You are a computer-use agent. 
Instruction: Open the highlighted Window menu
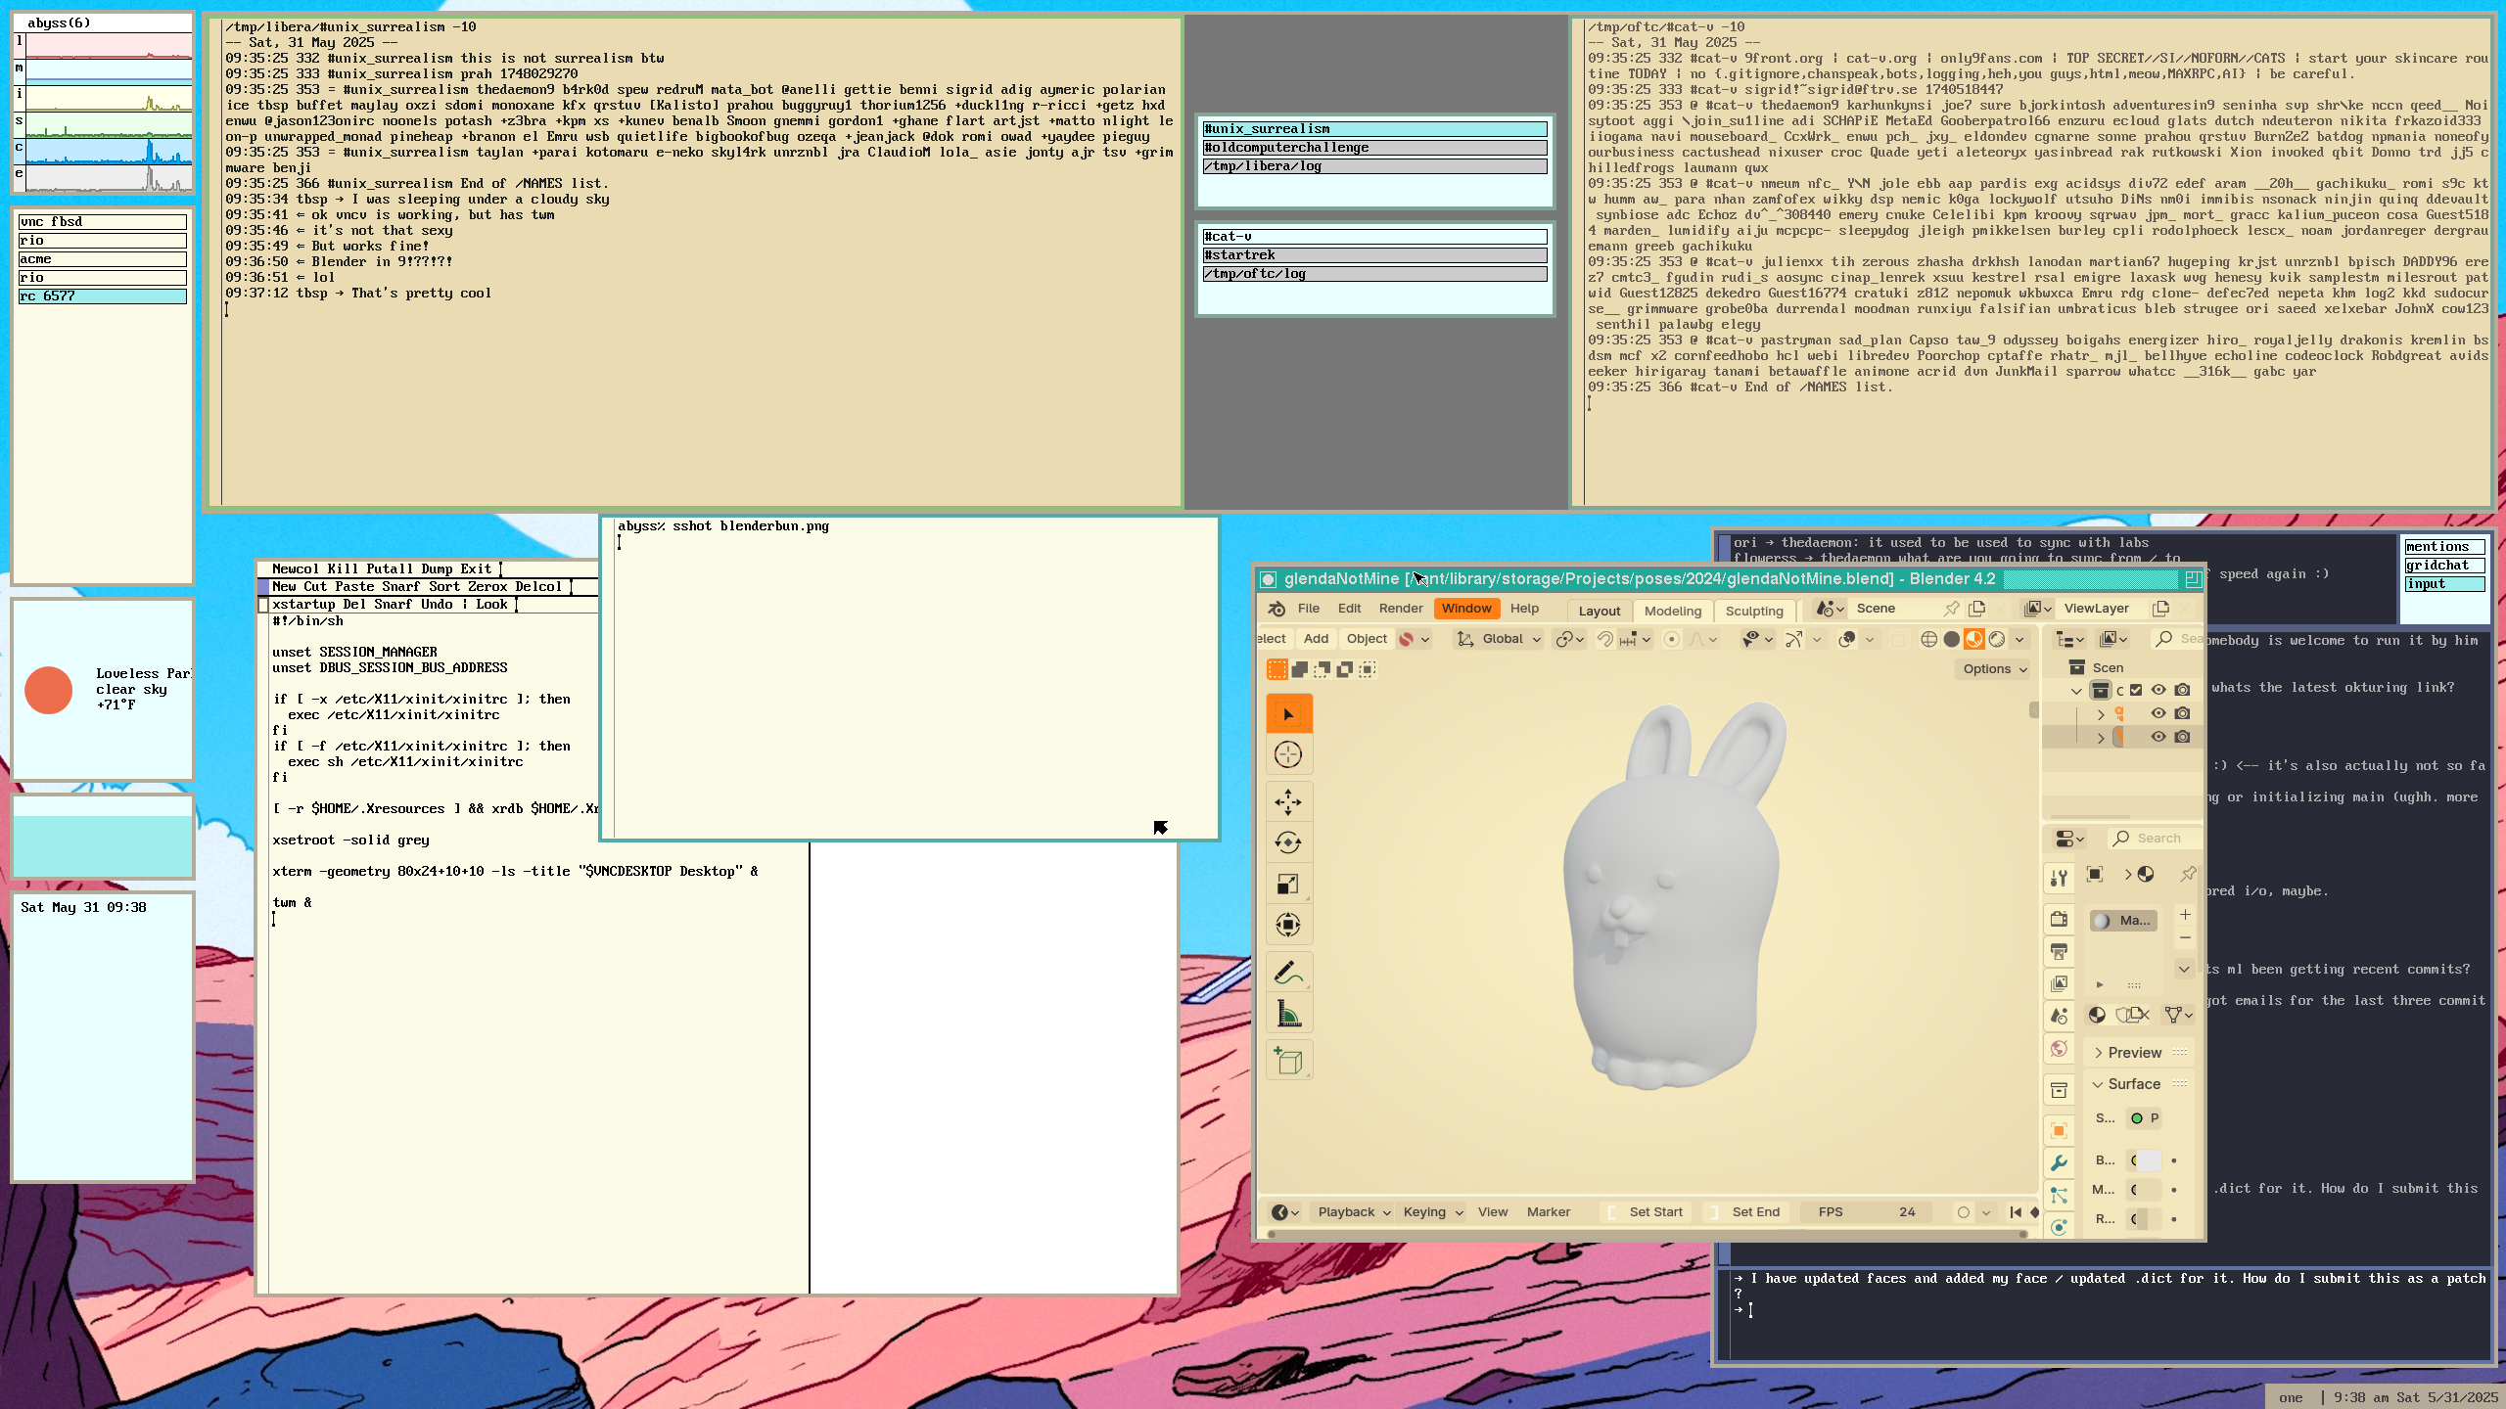click(1466, 609)
